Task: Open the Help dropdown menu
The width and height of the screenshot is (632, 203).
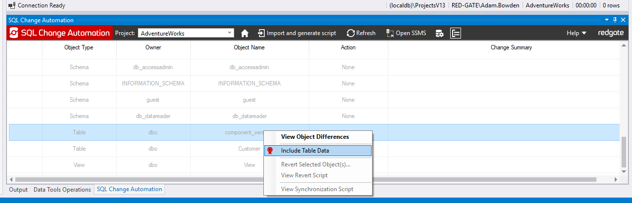Action: [x=576, y=33]
